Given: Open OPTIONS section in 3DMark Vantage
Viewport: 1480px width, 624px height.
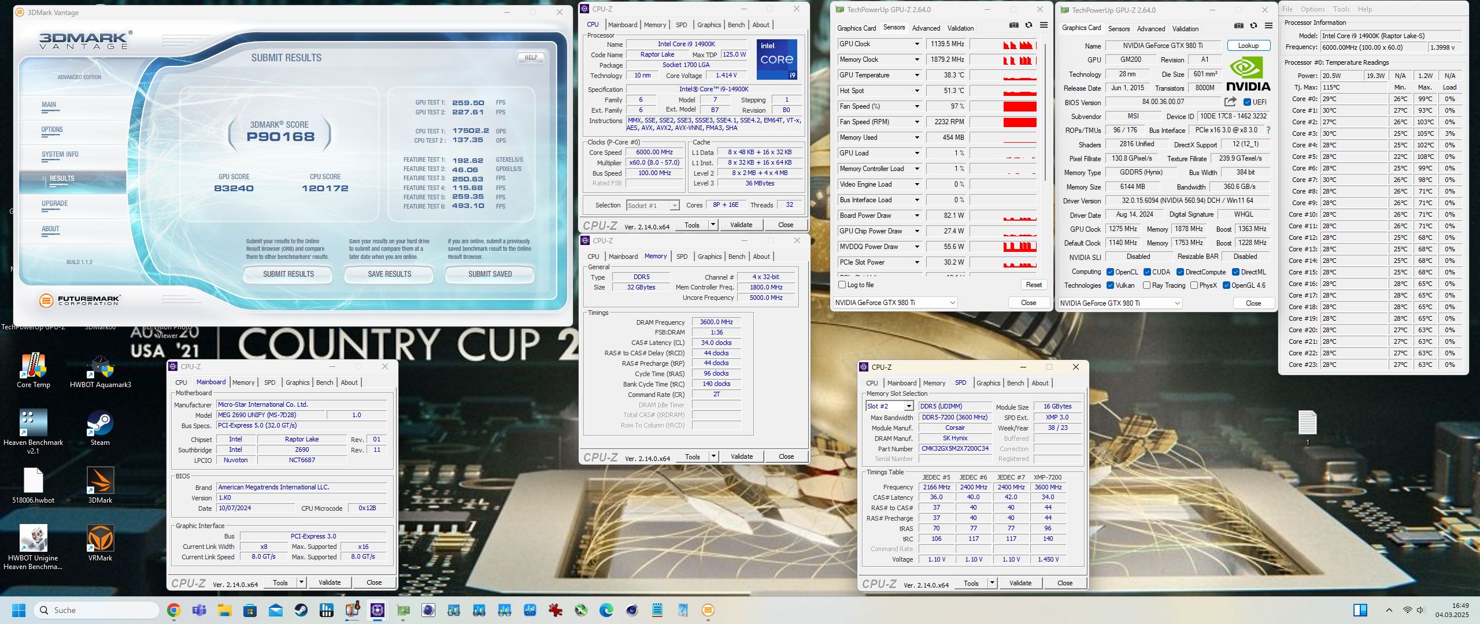Looking at the screenshot, I should 52,130.
